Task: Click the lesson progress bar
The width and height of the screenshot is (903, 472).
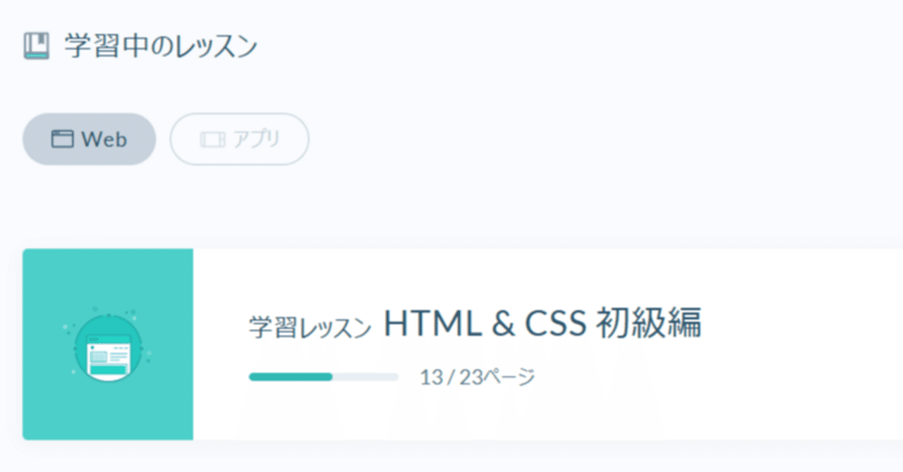Action: [325, 377]
